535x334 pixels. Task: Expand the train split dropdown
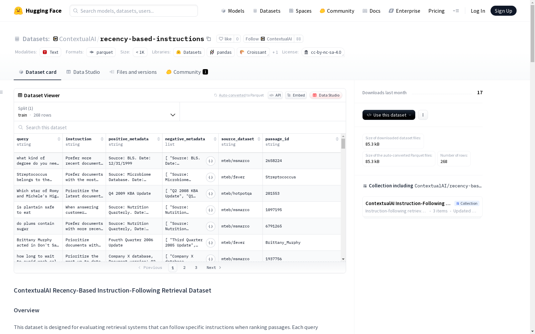[97, 112]
